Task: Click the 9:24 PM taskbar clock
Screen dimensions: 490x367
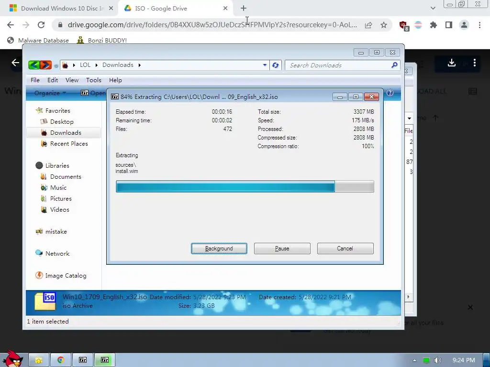Action: (x=464, y=360)
